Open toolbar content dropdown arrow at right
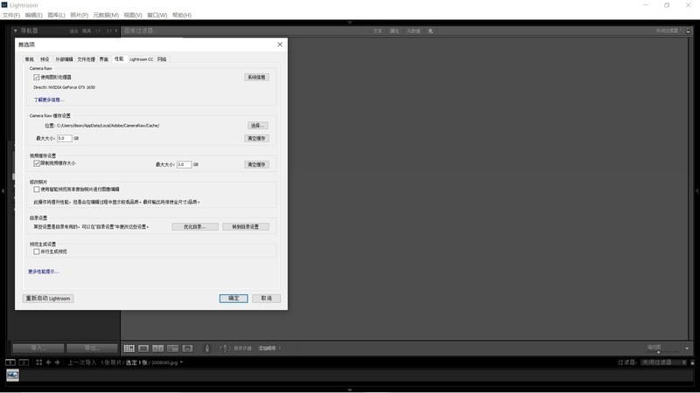Viewport: 700px width, 393px height. [687, 348]
